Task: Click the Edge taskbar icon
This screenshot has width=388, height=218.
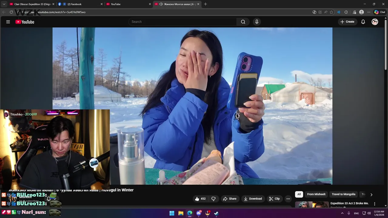Action: click(190, 213)
